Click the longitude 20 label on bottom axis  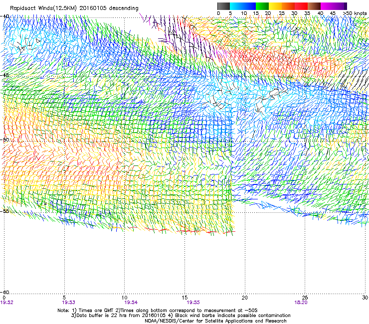coord(245,298)
